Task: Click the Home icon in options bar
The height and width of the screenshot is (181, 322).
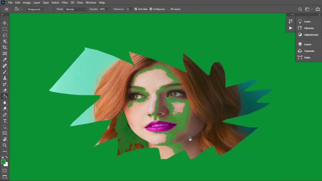Action: pos(7,9)
